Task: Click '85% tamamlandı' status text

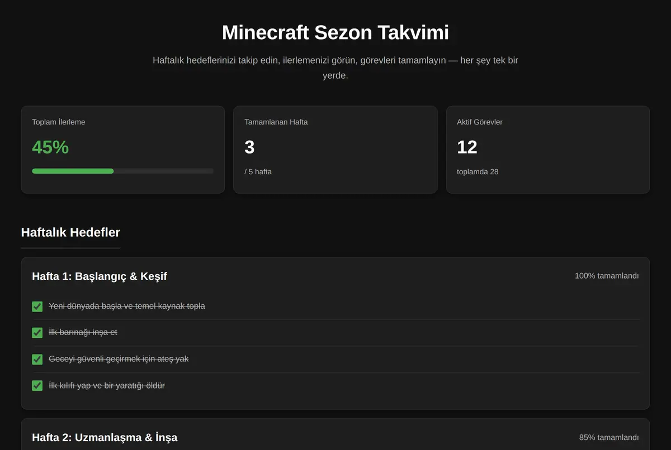Action: pyautogui.click(x=609, y=437)
